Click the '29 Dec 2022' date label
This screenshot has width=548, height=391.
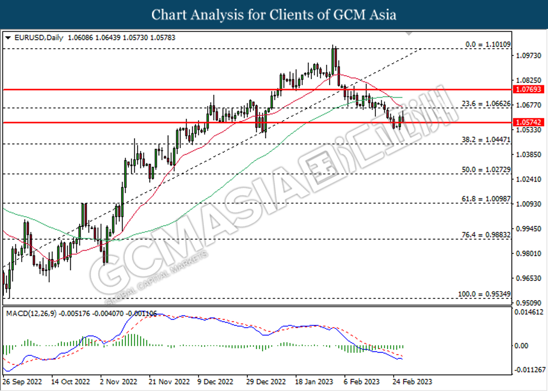(x=266, y=382)
